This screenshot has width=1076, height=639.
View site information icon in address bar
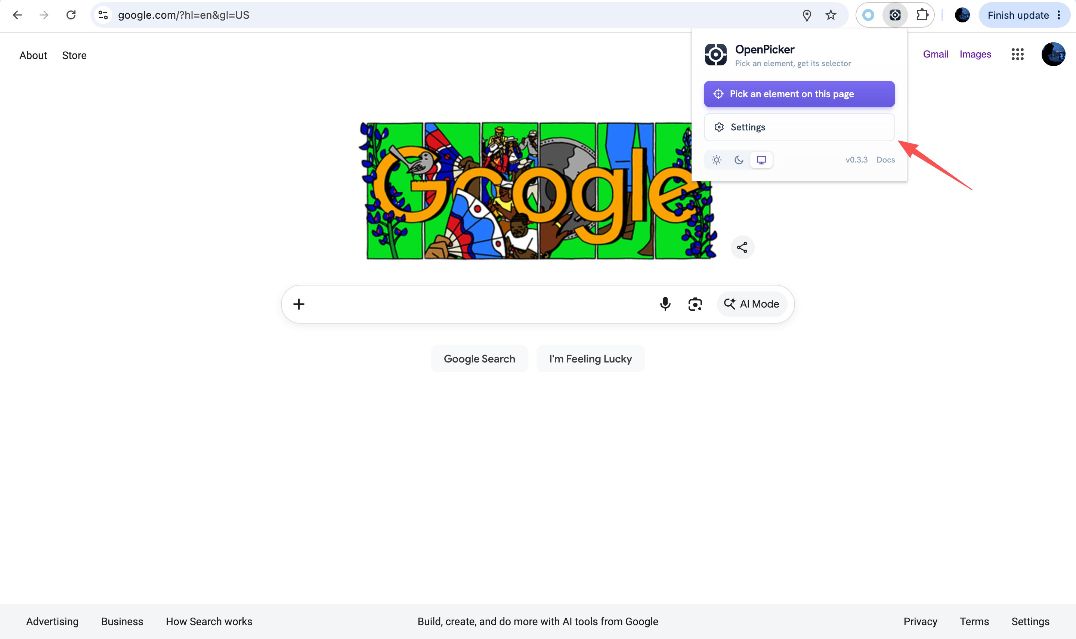click(103, 15)
